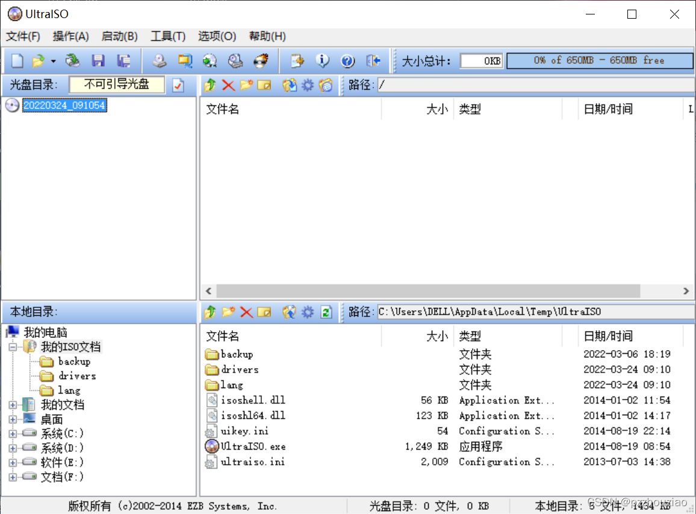Delete from disc with the red X icon
696x514 pixels.
(228, 84)
